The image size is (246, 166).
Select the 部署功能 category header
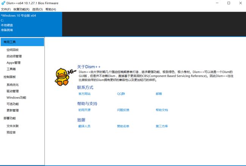click(10, 118)
